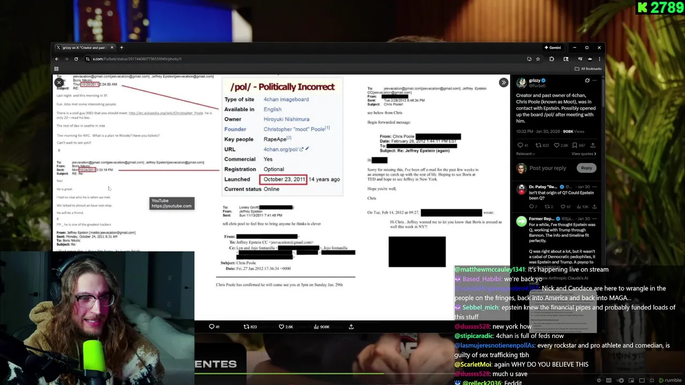Image resolution: width=685 pixels, height=385 pixels.
Task: View post analytics showing 908K in the bottom bar
Action: click(x=322, y=327)
